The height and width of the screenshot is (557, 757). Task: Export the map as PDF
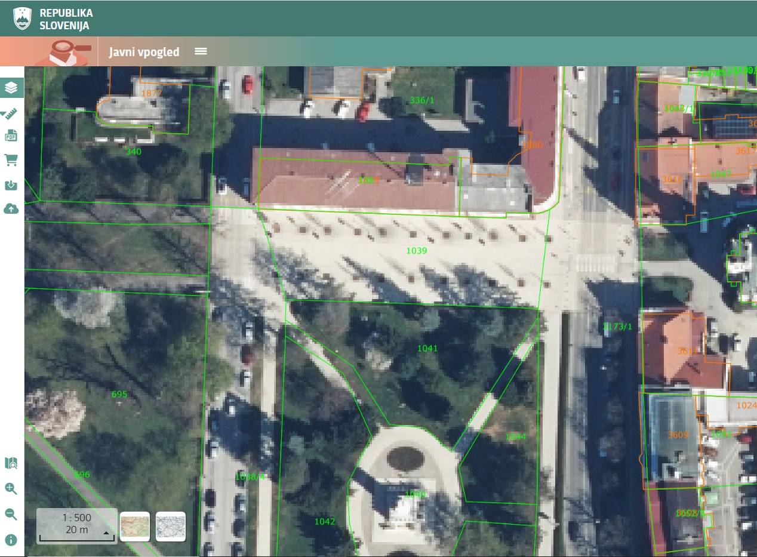(x=11, y=136)
